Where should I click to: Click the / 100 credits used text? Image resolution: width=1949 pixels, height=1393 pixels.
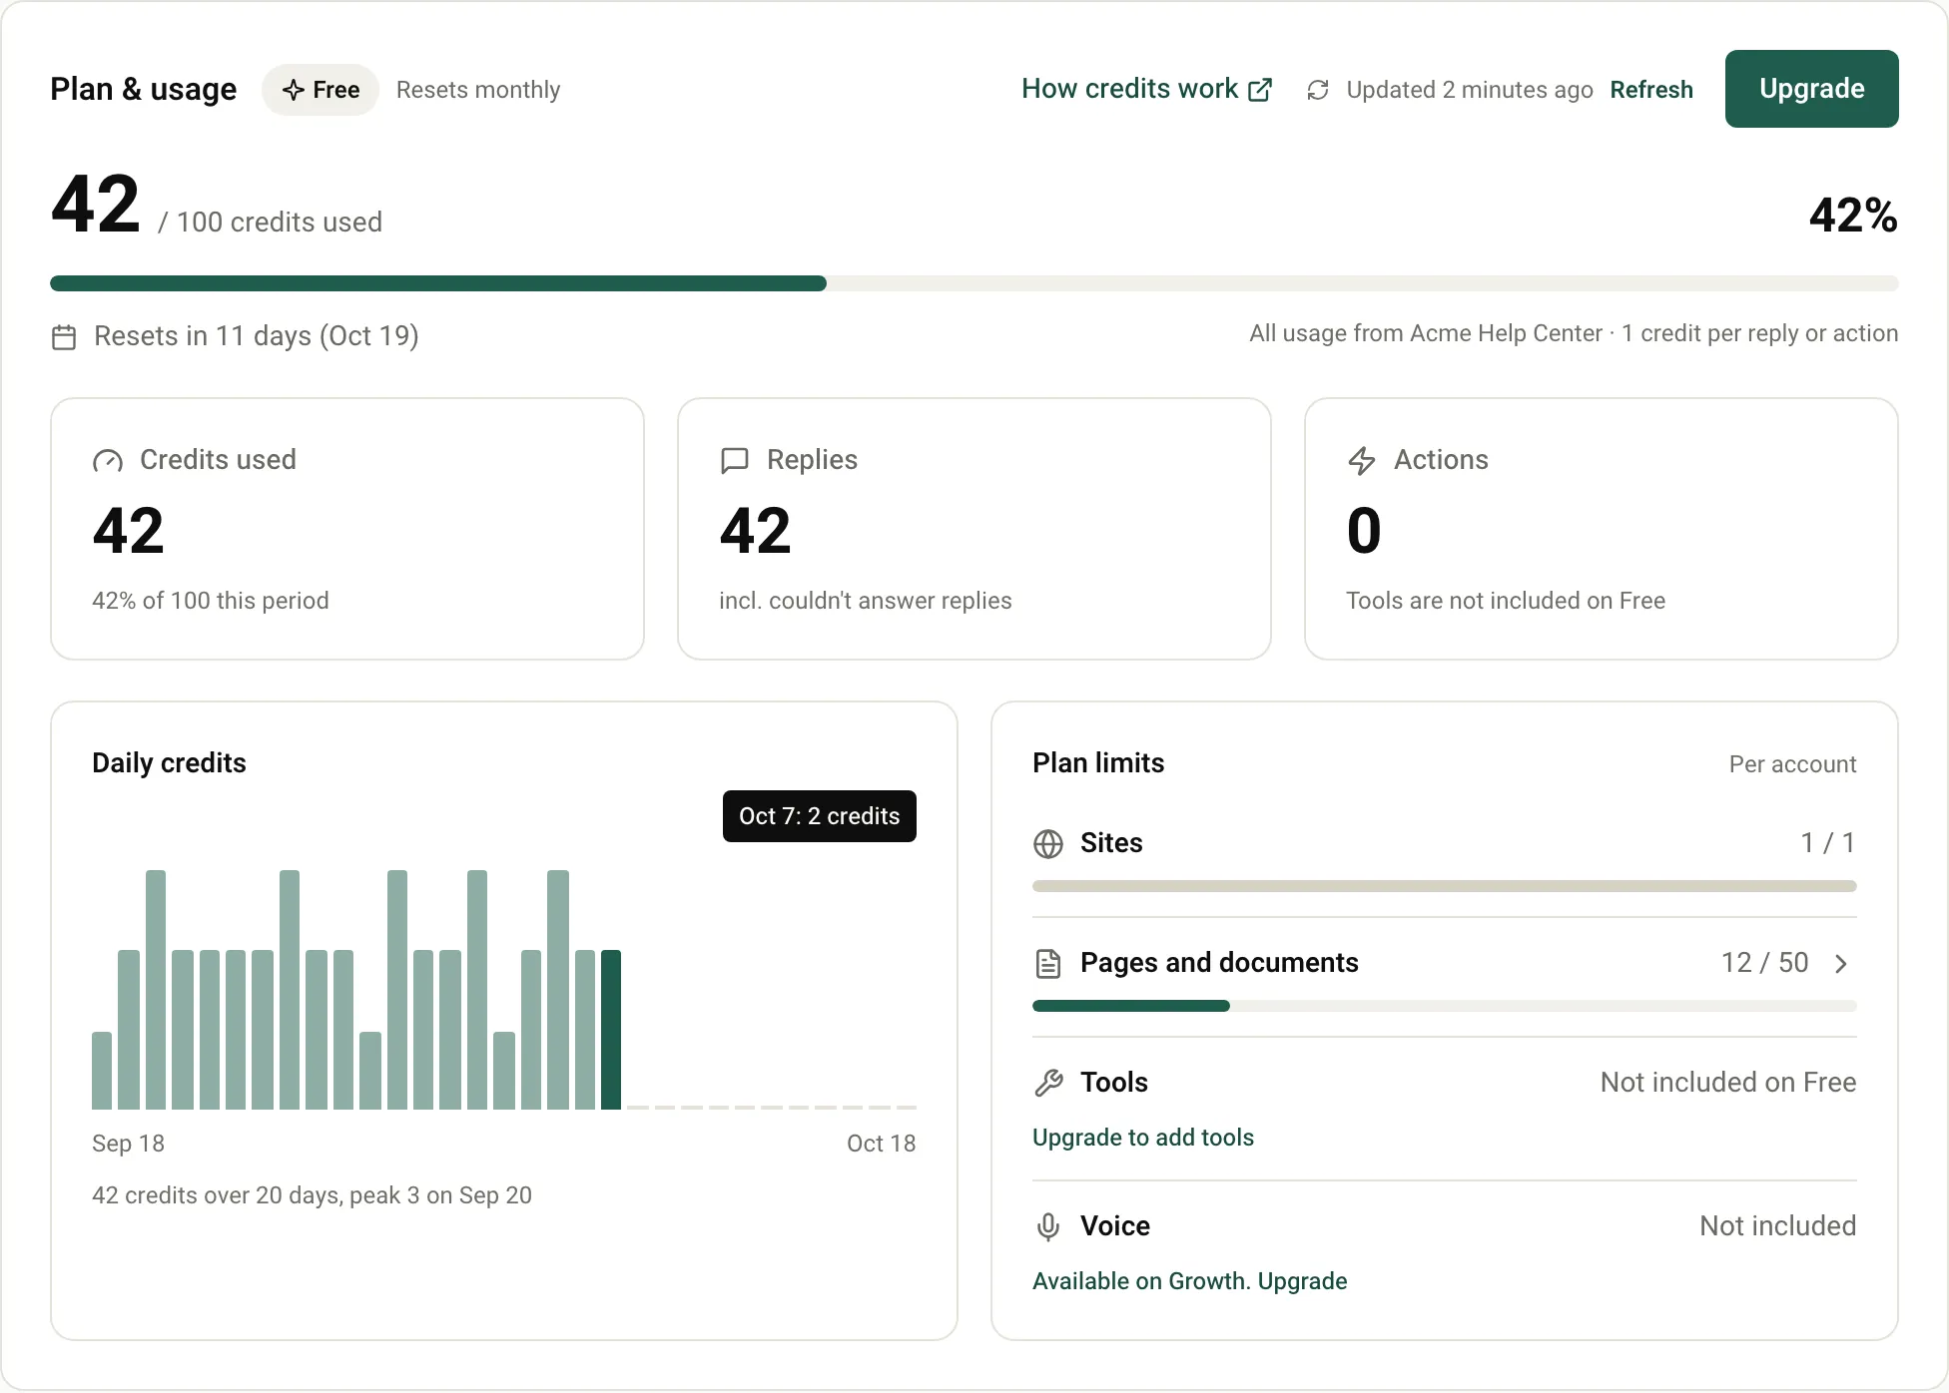pyautogui.click(x=270, y=222)
